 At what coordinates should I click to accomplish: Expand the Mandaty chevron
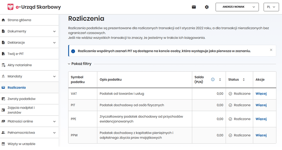coord(54,77)
